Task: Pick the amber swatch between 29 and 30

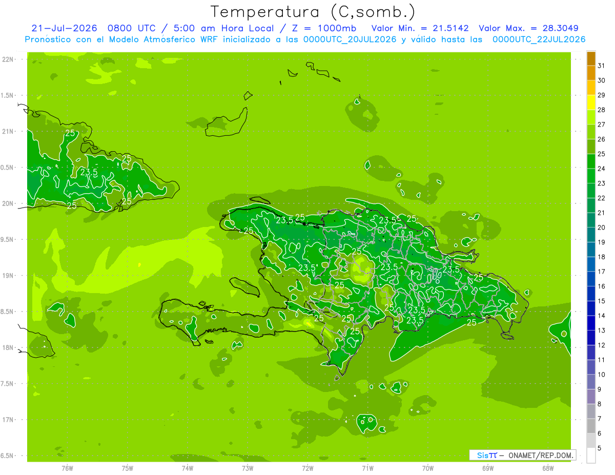Action: [x=591, y=88]
